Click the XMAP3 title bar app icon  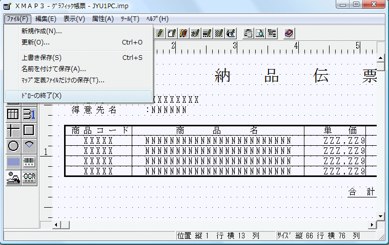pyautogui.click(x=8, y=6)
